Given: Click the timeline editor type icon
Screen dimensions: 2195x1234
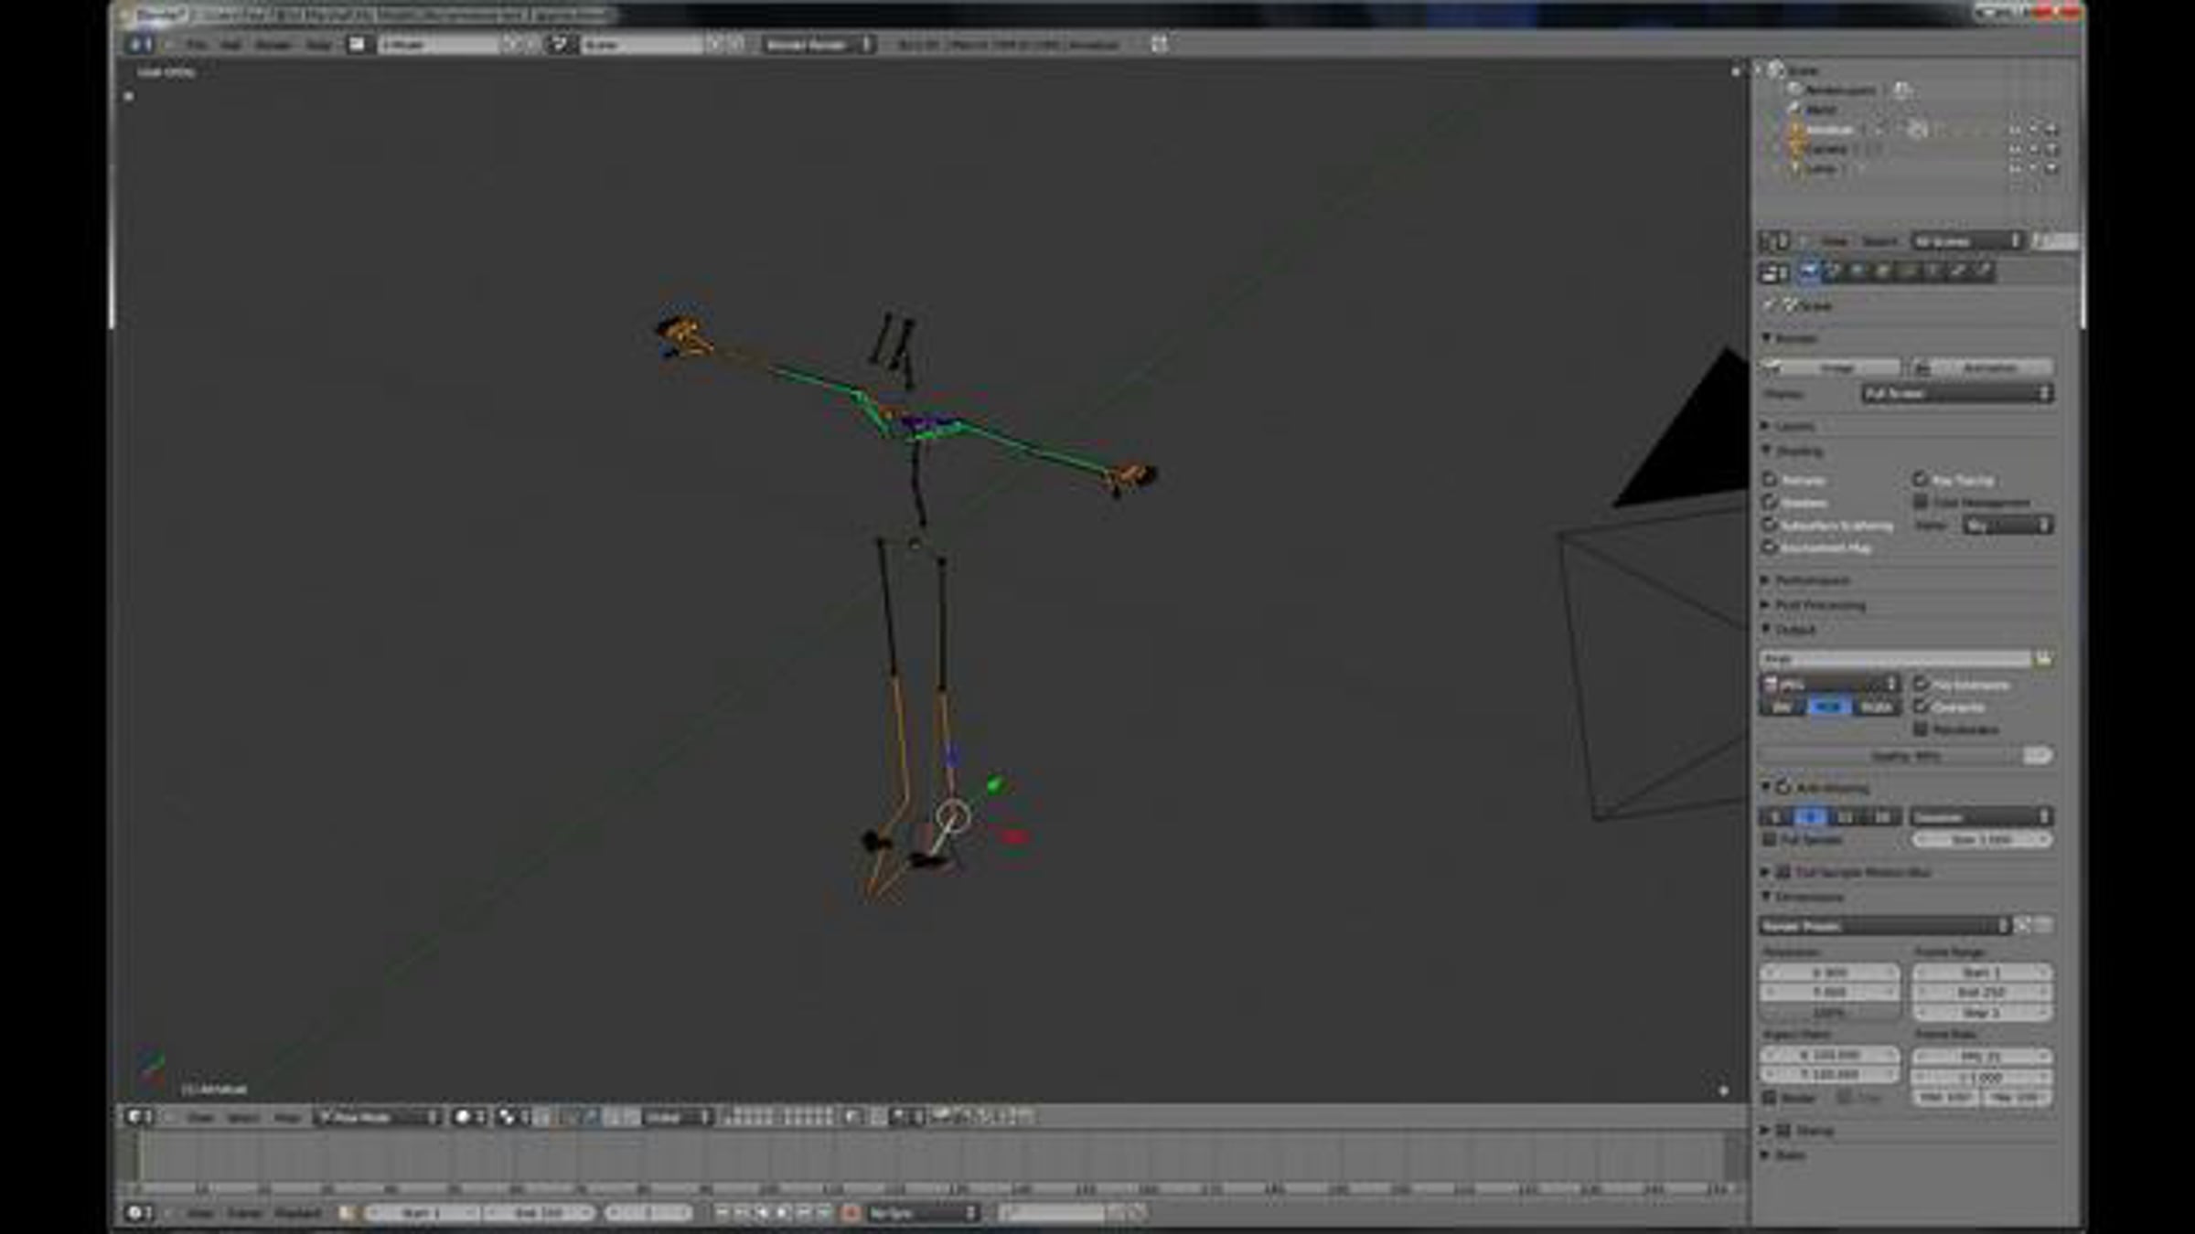Looking at the screenshot, I should pyautogui.click(x=135, y=1213).
